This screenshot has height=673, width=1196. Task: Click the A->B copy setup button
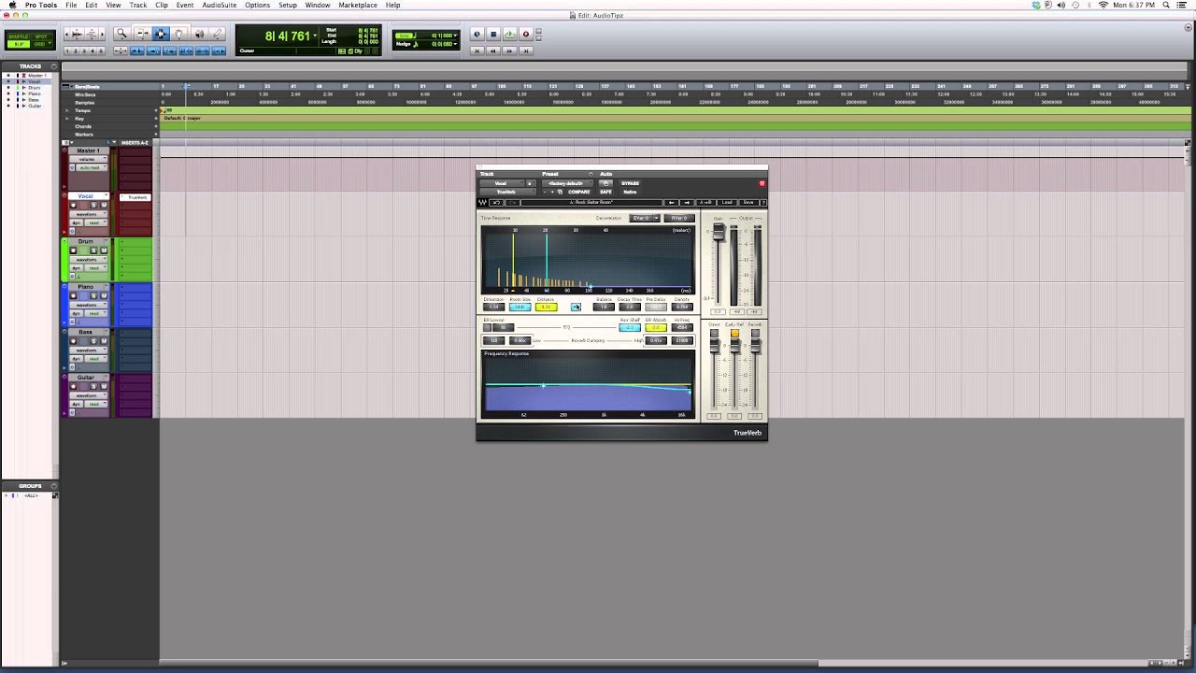coord(705,202)
